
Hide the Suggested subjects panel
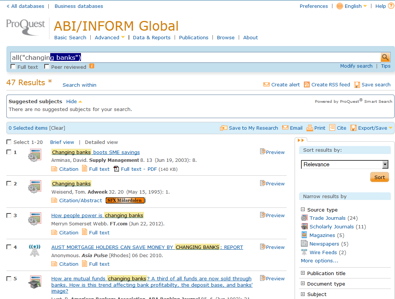pyautogui.click(x=74, y=102)
